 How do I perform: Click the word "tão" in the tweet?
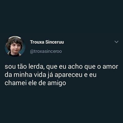[22, 67]
